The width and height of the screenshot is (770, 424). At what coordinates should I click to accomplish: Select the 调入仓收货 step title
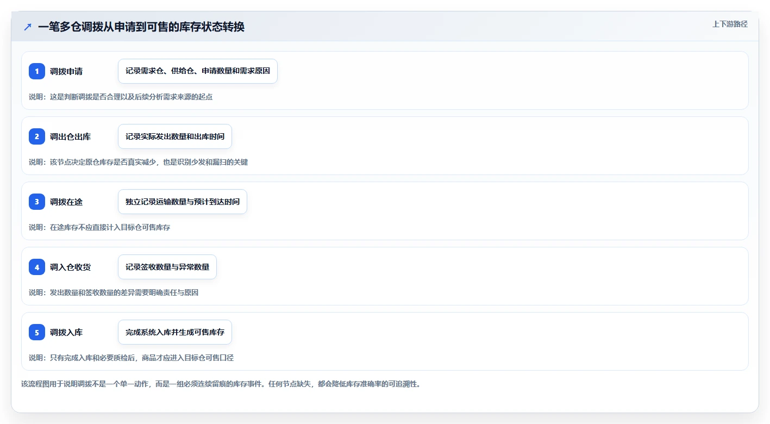[x=70, y=267]
